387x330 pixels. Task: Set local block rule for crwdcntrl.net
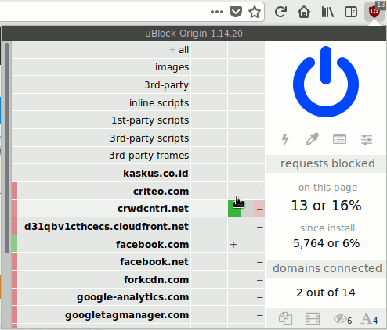(259, 209)
